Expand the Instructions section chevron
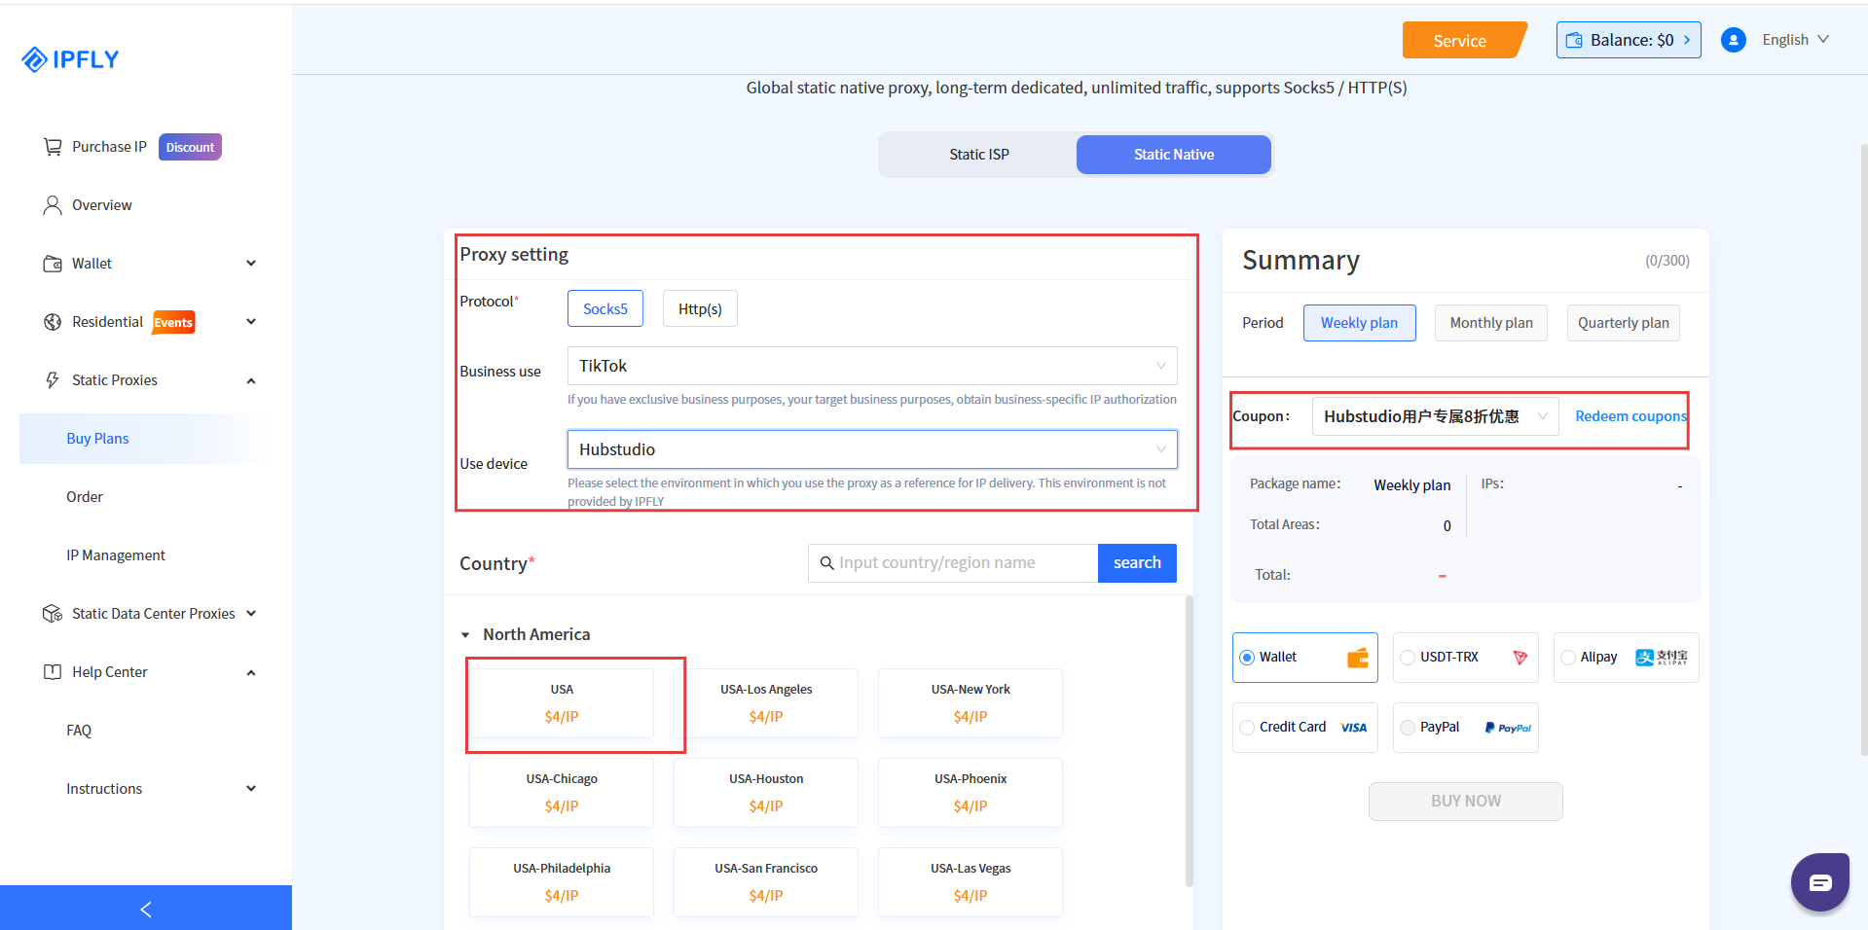This screenshot has width=1868, height=930. 251,789
